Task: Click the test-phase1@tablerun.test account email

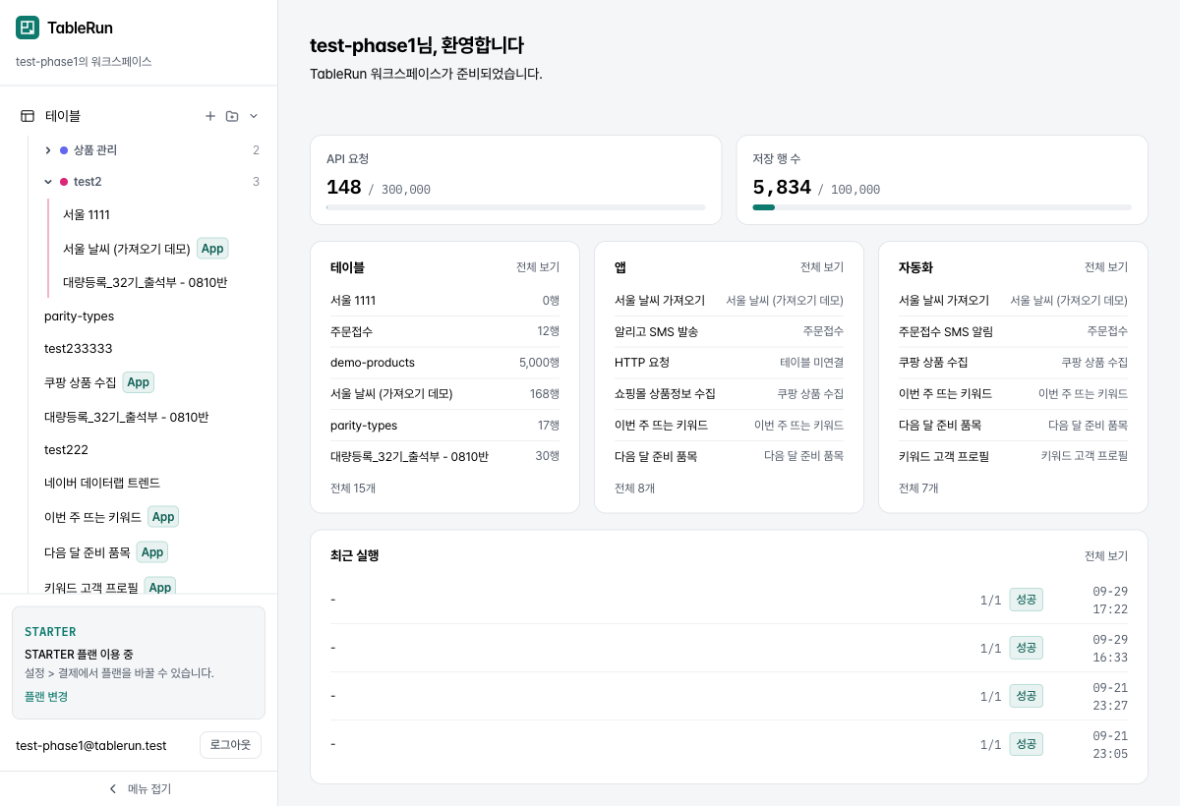Action: tap(91, 746)
